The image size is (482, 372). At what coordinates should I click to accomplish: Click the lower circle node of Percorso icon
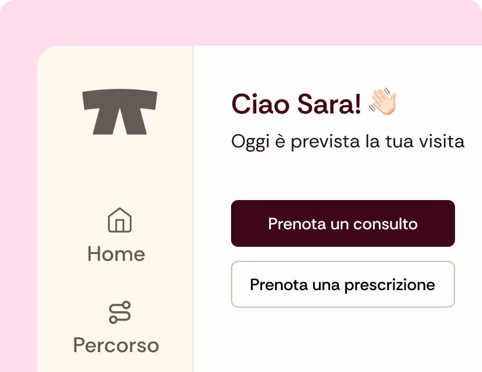[x=113, y=319]
